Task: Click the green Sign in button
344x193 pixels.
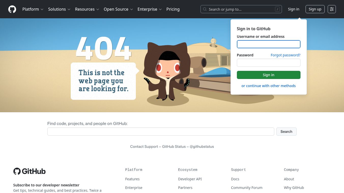Action: [268, 75]
